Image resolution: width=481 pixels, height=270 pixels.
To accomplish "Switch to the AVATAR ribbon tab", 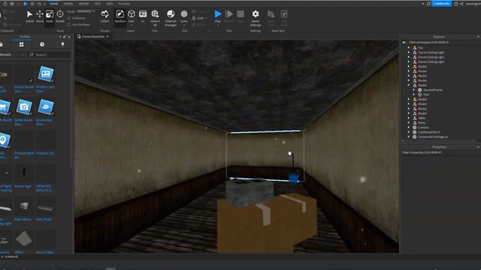I will [83, 4].
